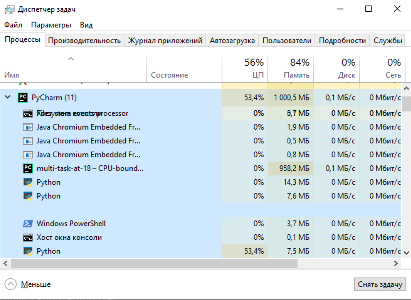Viewport: 411px width, 300px height.
Task: Click the 53,4% CPU cell of PyCharm
Action: (245, 98)
